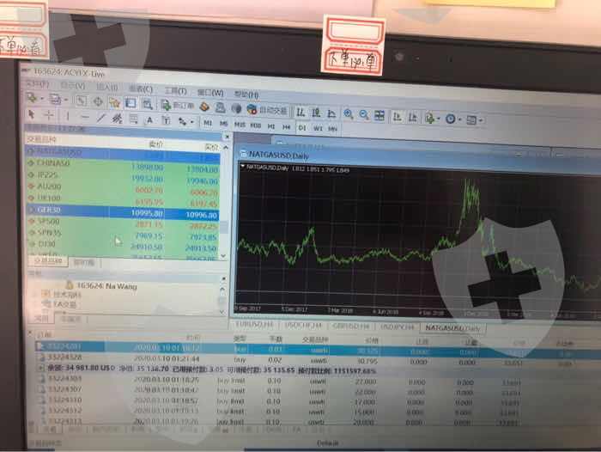Toggle the Data Window crosshair-target icon
The height and width of the screenshot is (452, 601).
(x=98, y=101)
